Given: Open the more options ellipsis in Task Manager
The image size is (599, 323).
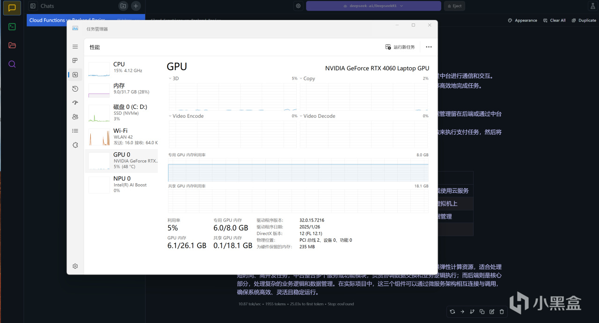Looking at the screenshot, I should pyautogui.click(x=429, y=47).
